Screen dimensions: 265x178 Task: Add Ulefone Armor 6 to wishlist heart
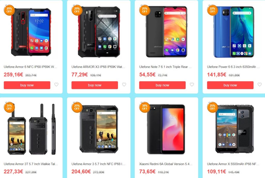tap(56, 84)
